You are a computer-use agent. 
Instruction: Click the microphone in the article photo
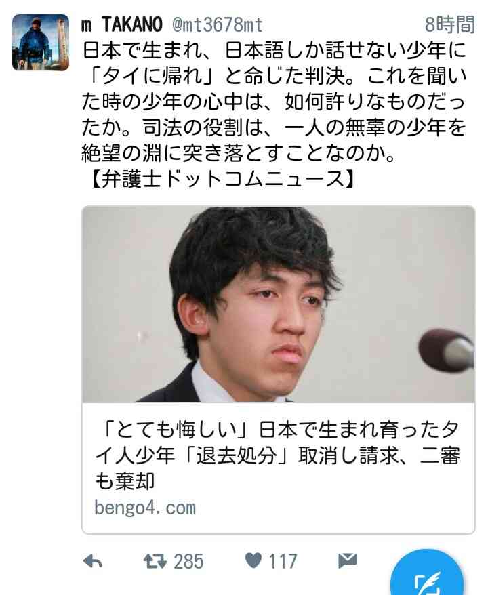pyautogui.click(x=446, y=351)
